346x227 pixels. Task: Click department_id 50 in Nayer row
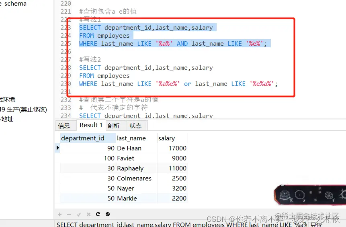[88, 188]
